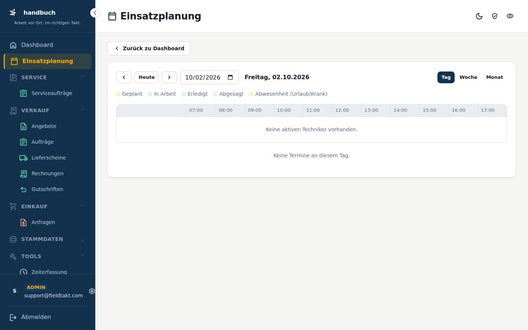Screen dimensions: 528x330
Task: Open Dashboard from the sidebar
Action: click(x=48, y=45)
